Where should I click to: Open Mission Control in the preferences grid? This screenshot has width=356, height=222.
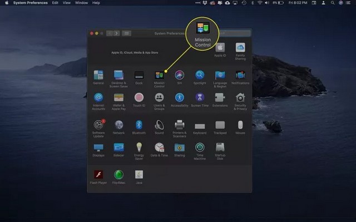[159, 79]
